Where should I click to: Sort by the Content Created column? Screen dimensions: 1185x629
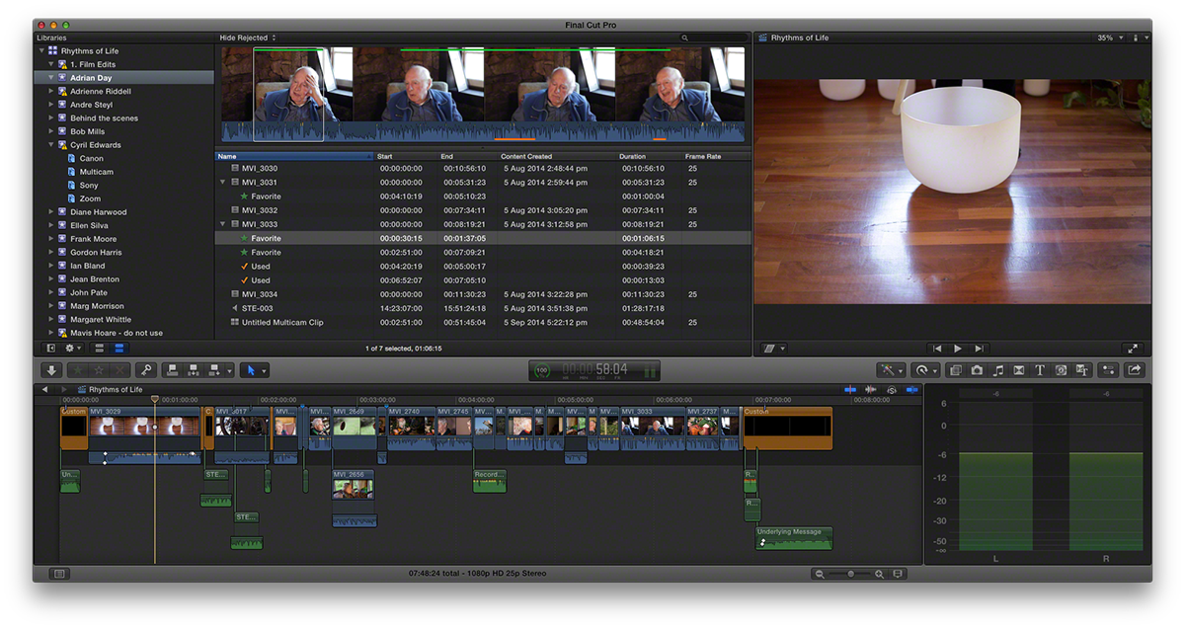tap(557, 156)
